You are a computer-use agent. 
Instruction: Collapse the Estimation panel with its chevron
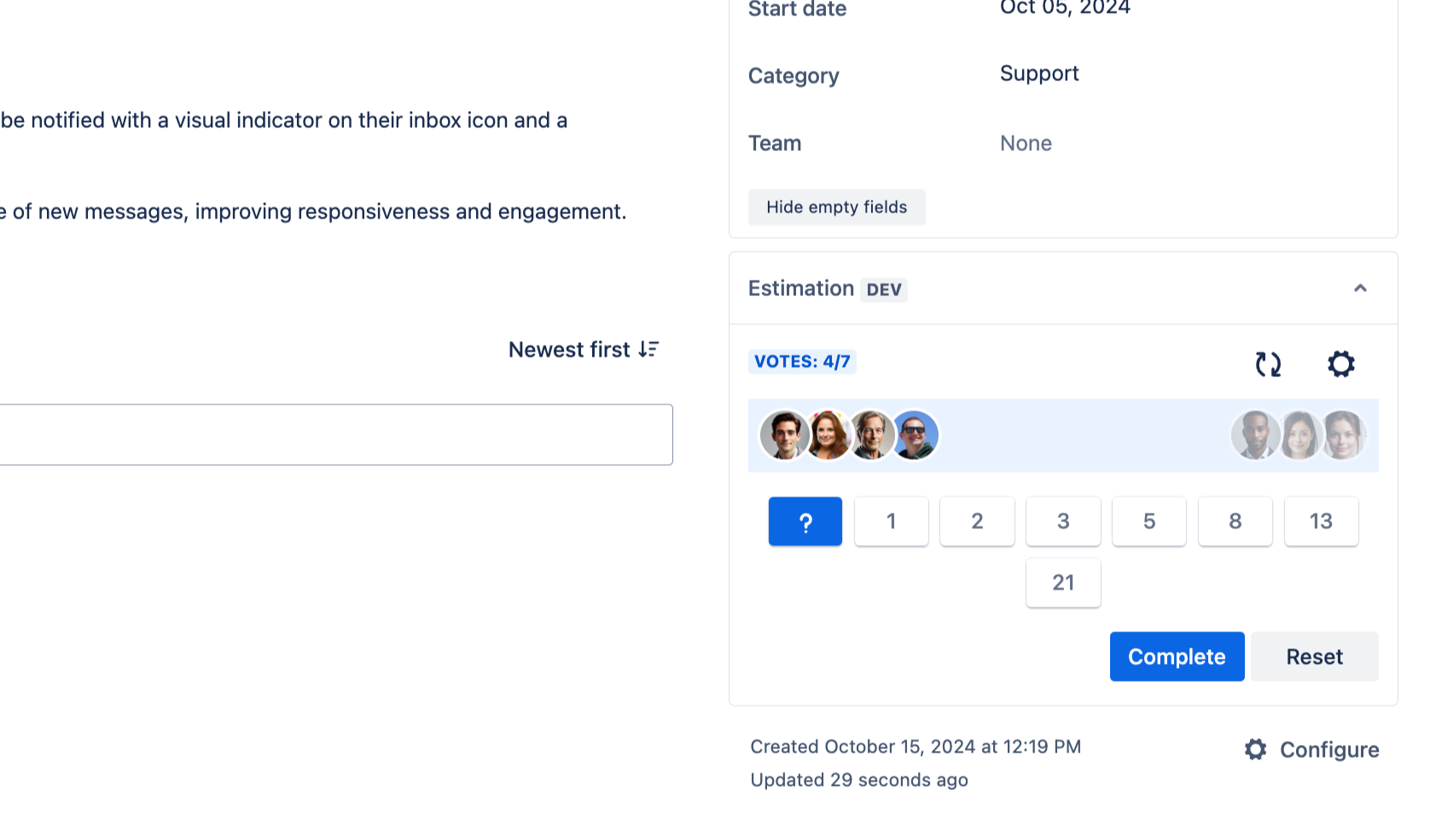click(x=1360, y=288)
